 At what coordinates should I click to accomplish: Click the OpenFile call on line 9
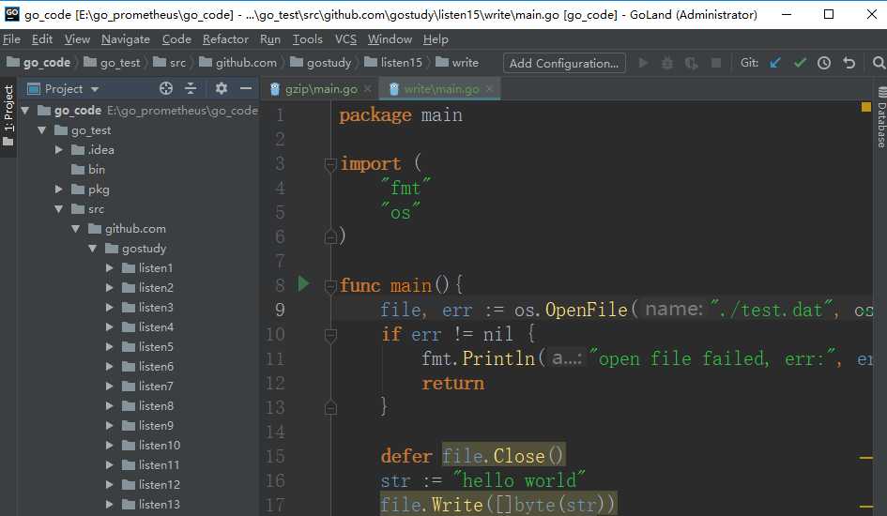click(587, 310)
